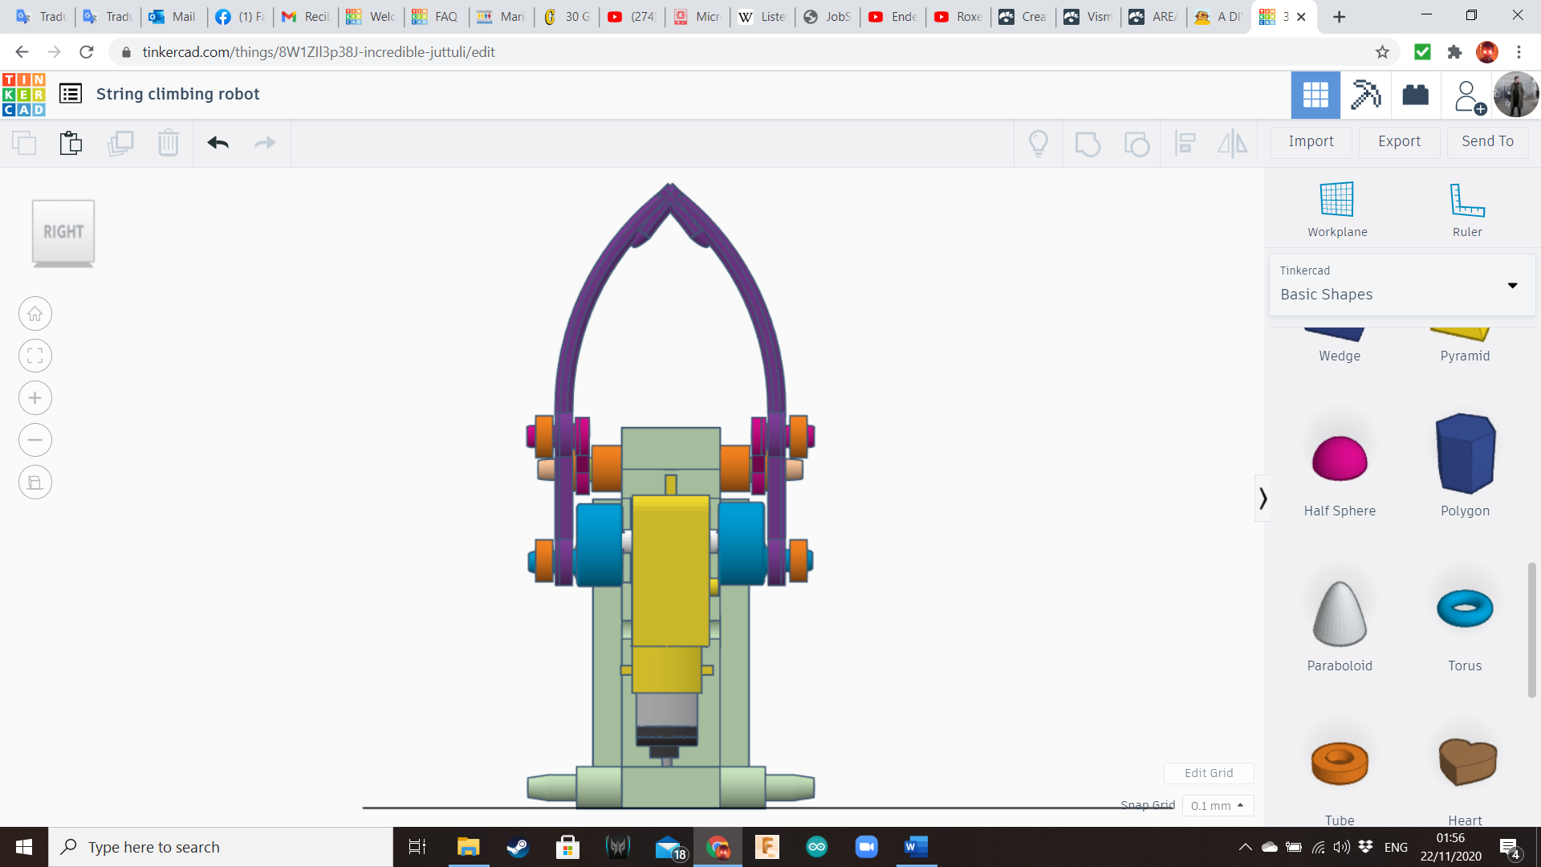This screenshot has width=1541, height=867.
Task: Switch to orthographic view mode
Action: point(35,482)
